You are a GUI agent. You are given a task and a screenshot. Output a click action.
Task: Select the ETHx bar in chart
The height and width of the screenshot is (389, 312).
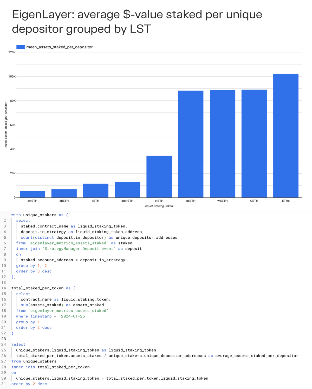tap(286, 136)
